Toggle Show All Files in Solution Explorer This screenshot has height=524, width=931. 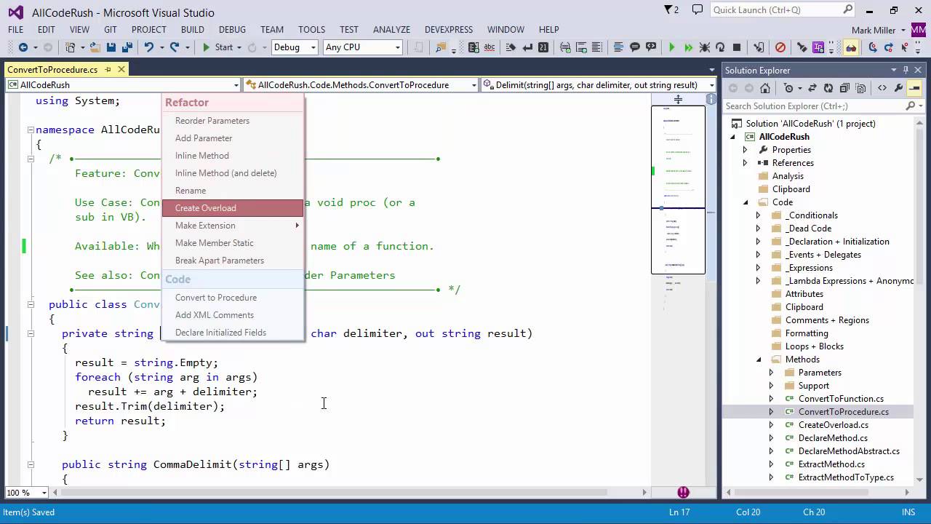coord(860,88)
